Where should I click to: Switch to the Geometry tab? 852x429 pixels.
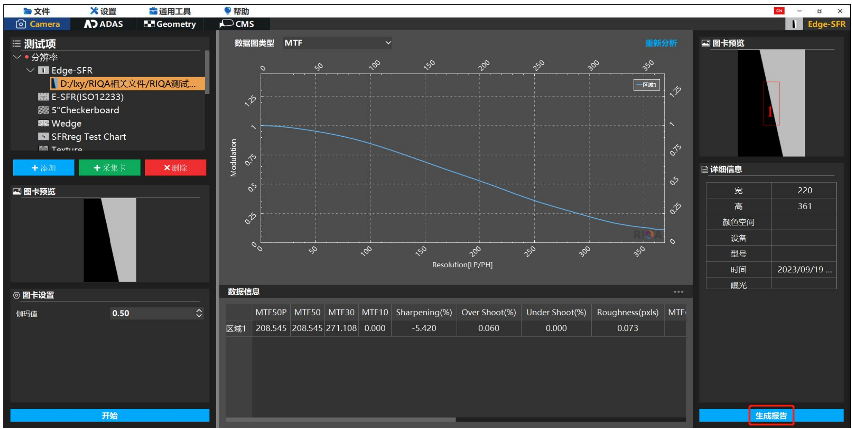pyautogui.click(x=170, y=24)
